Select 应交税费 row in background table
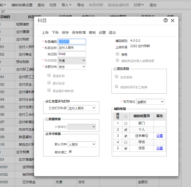The image size is (191, 187). [x=23, y=152]
